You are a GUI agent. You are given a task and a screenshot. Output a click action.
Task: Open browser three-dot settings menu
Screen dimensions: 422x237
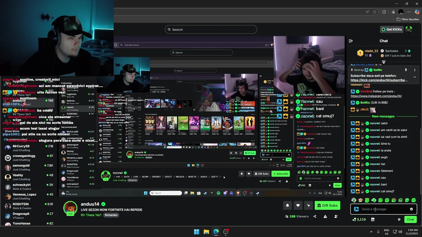coord(409,12)
